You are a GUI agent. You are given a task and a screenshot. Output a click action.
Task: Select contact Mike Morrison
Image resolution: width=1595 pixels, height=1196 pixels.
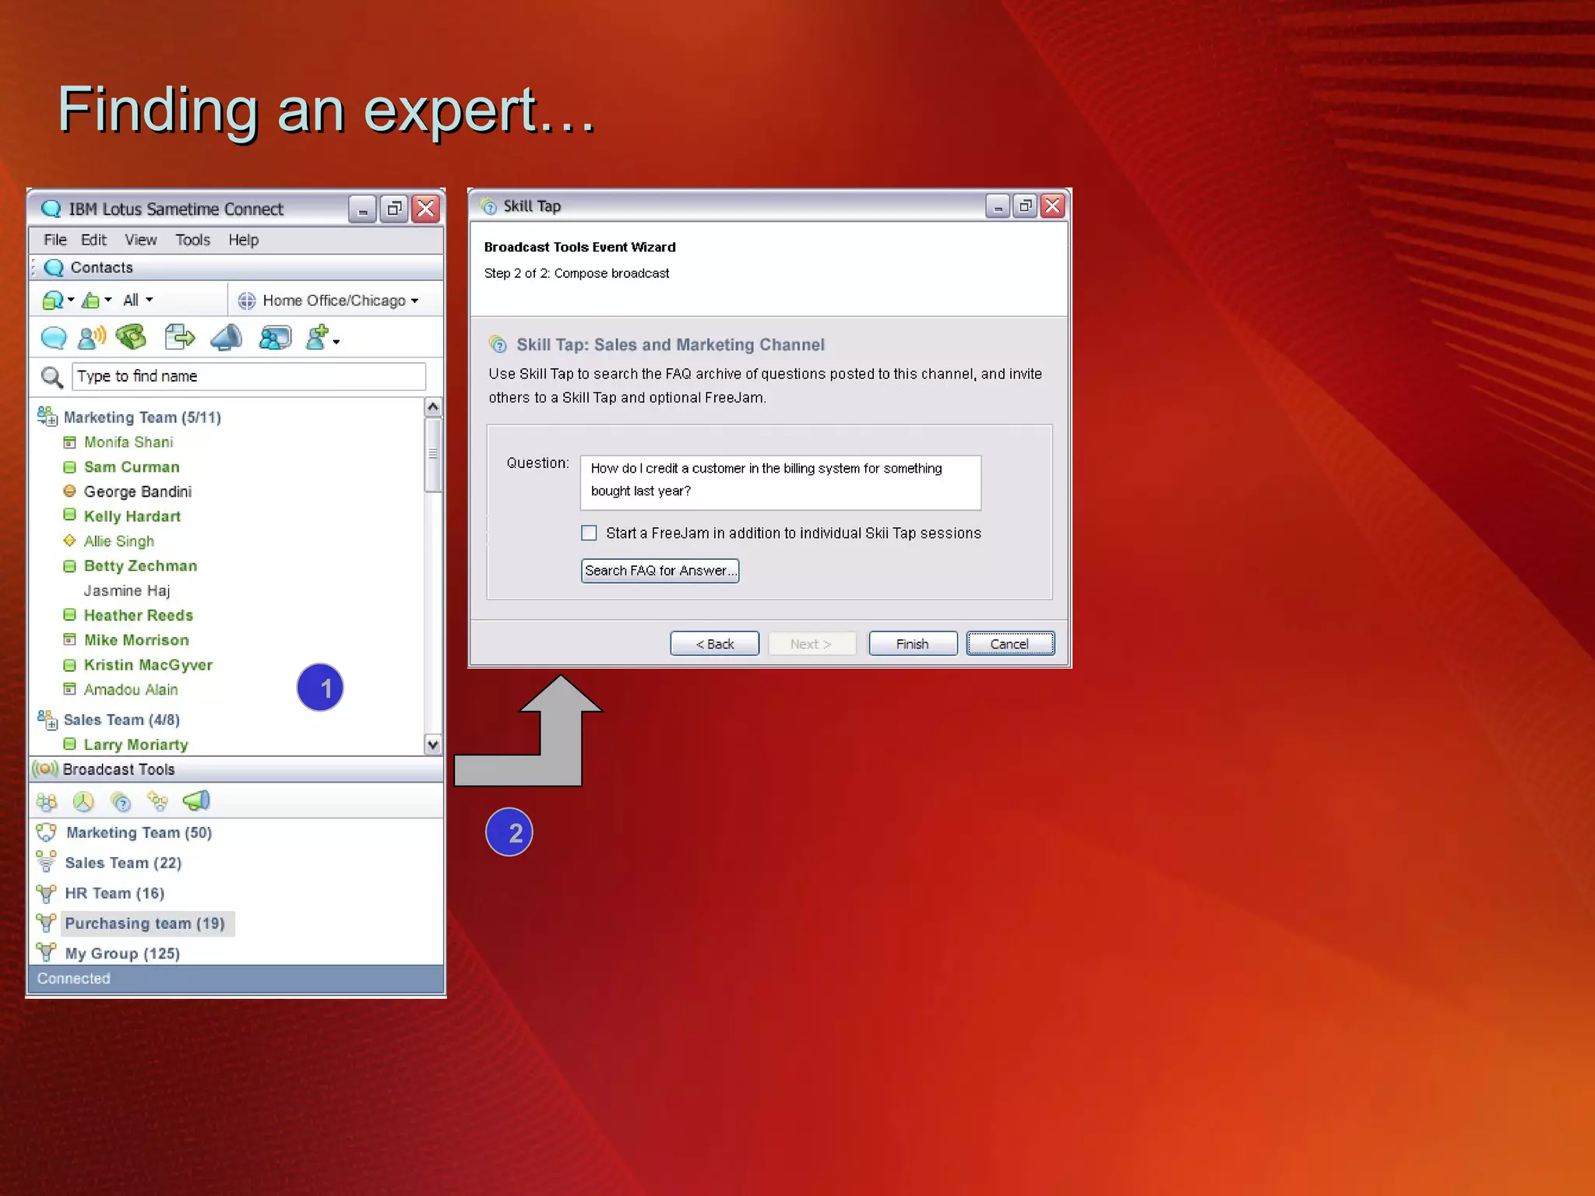[x=136, y=640]
